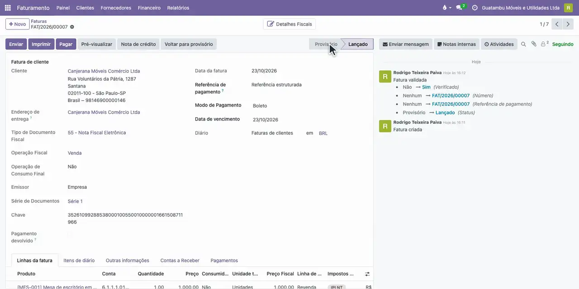Click Enviar mensagem in chatter
Viewport: 579px width, 289px height.
[406, 44]
